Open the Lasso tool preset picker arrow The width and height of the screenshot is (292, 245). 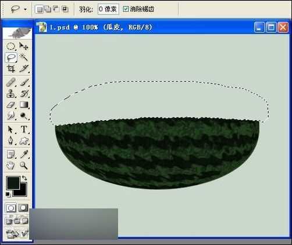click(25, 9)
